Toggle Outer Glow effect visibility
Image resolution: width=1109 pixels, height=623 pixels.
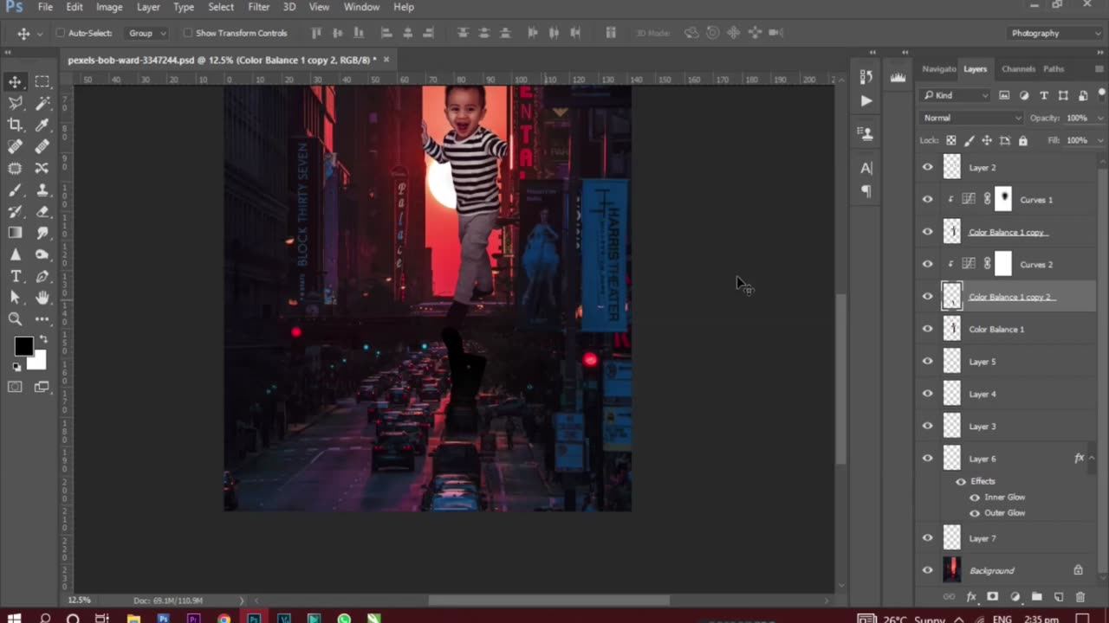click(975, 513)
